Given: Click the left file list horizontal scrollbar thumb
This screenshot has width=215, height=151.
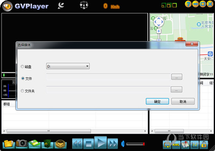Looking at the screenshot, I should 49,131.
